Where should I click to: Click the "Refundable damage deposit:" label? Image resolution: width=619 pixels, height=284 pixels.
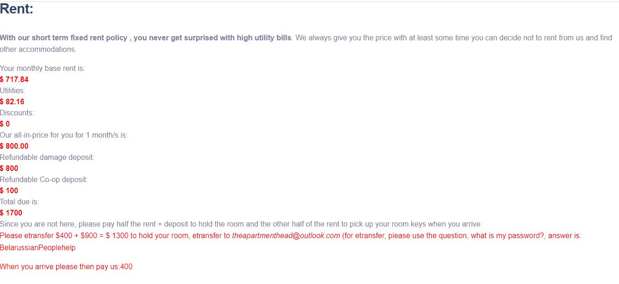47,158
